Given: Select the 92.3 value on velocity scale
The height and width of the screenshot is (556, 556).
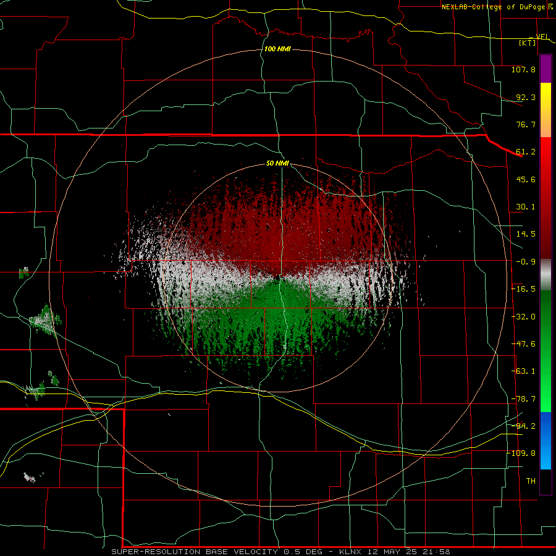Looking at the screenshot, I should tap(526, 97).
